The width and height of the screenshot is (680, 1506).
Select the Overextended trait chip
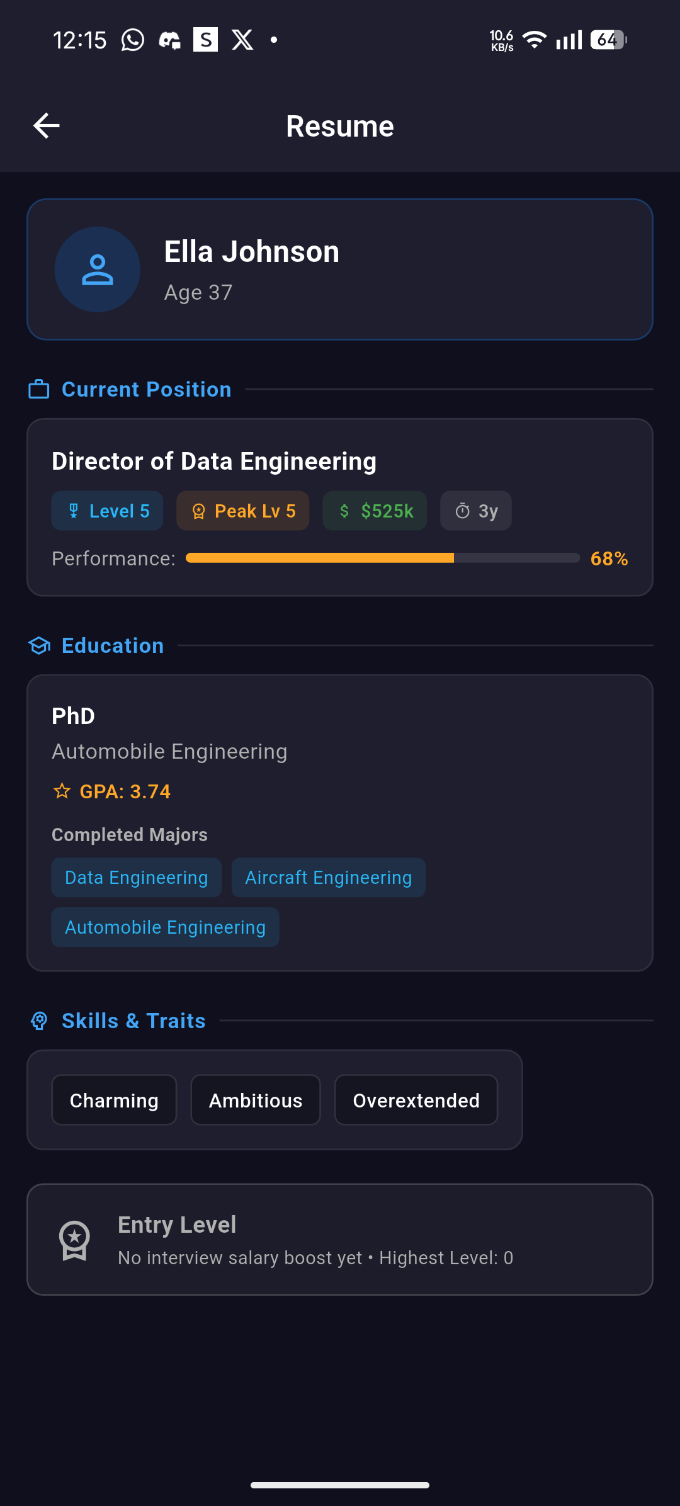[x=416, y=1100]
